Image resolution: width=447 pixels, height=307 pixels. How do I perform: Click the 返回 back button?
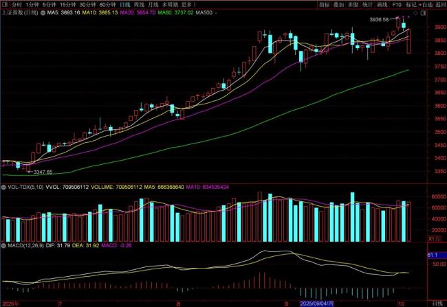click(x=439, y=4)
